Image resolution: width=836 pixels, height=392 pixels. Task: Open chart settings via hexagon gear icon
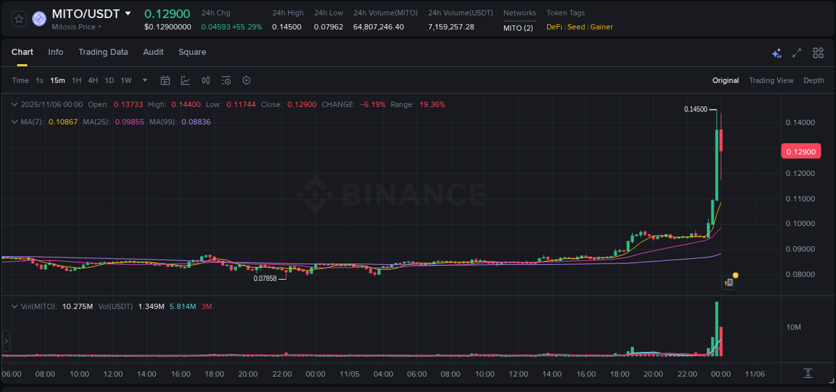coord(246,80)
